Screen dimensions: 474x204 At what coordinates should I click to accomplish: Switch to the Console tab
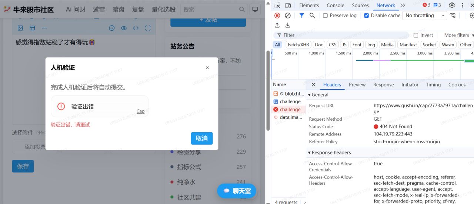click(336, 5)
